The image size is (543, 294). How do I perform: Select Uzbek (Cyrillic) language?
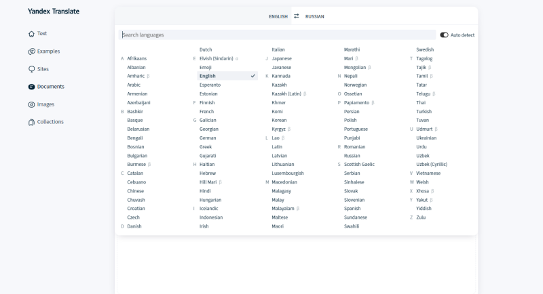(x=432, y=164)
